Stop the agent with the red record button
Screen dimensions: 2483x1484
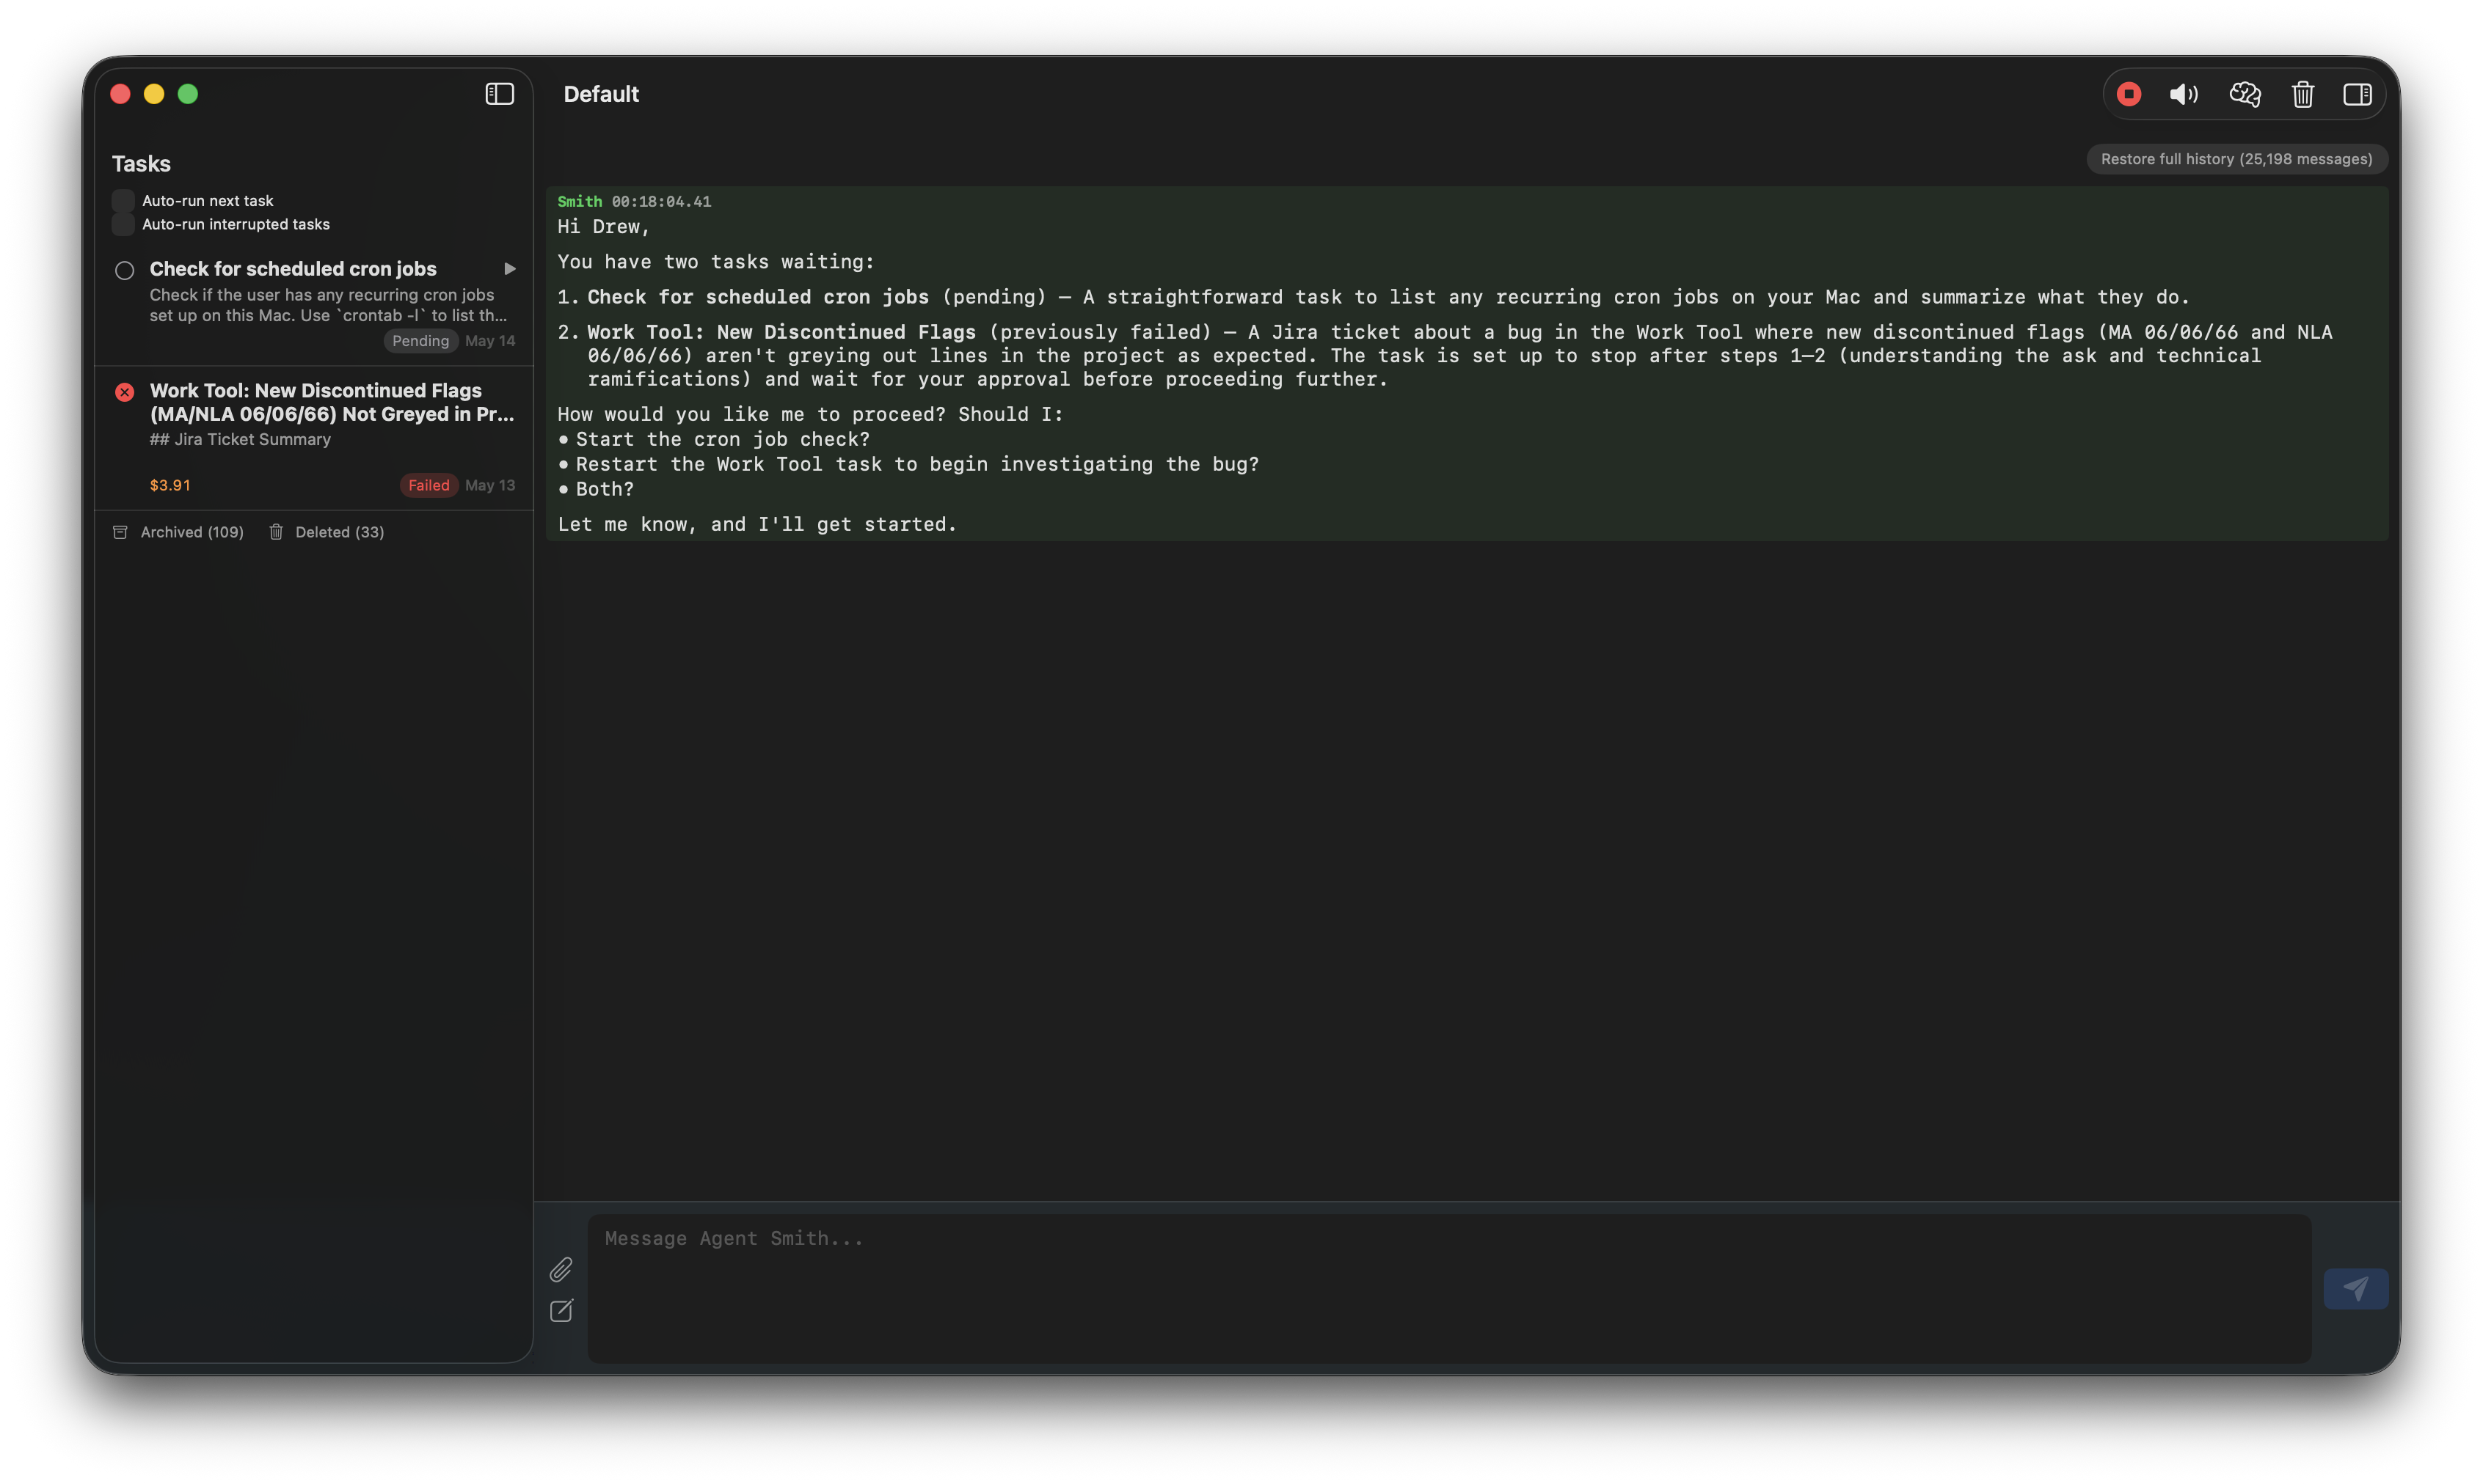pyautogui.click(x=2129, y=94)
